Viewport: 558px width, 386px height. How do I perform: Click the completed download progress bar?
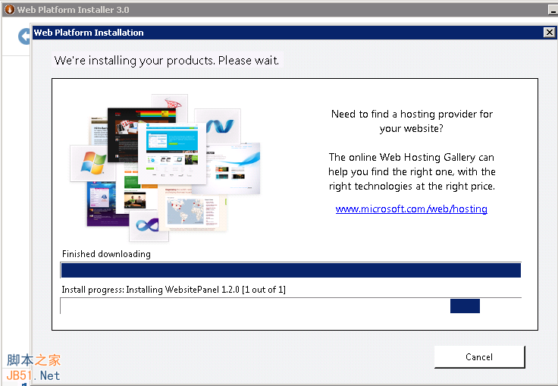click(290, 271)
